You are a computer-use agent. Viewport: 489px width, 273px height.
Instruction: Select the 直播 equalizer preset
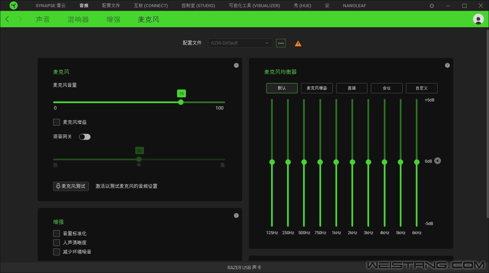tap(352, 88)
